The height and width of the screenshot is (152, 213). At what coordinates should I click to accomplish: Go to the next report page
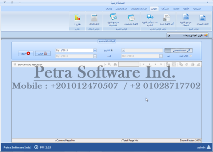155,64
